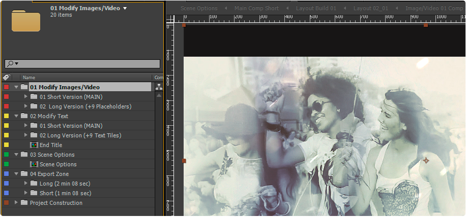Open the dropdown arrow beside the 01 Modify Images/Video title
Image resolution: width=466 pixels, height=217 pixels.
click(x=125, y=8)
